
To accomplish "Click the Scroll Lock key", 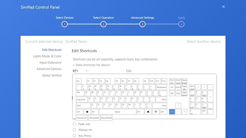I will pos(178,81).
